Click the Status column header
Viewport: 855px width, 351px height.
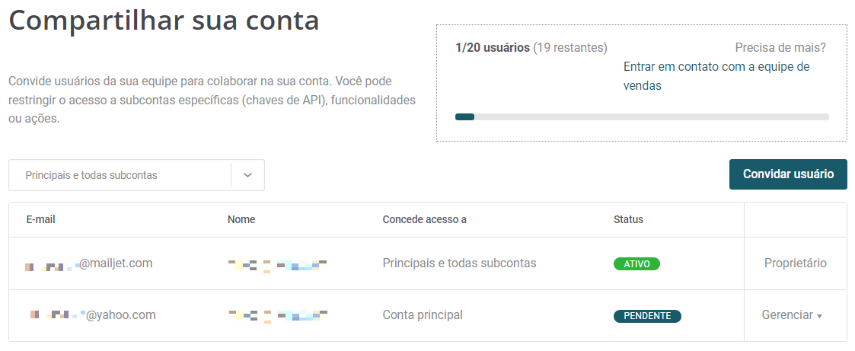[x=628, y=219]
